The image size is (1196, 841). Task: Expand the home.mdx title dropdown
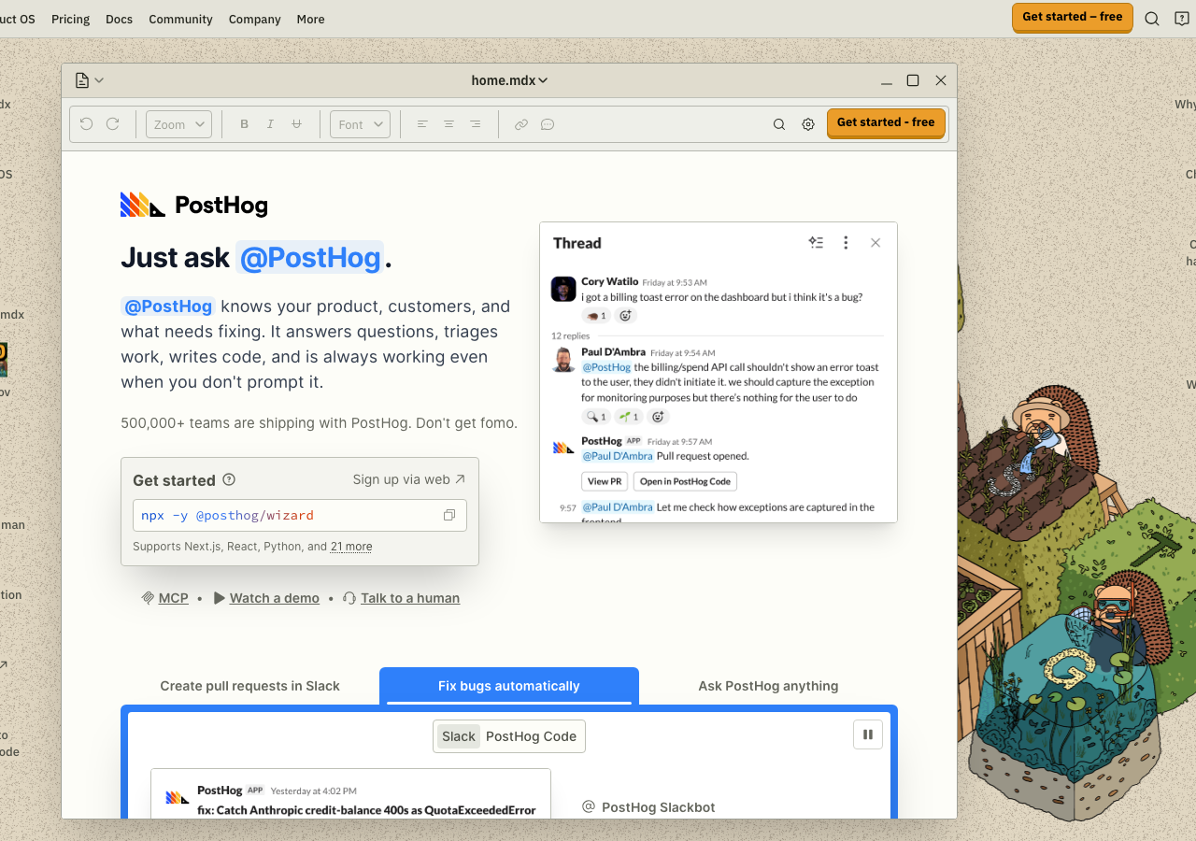(509, 80)
